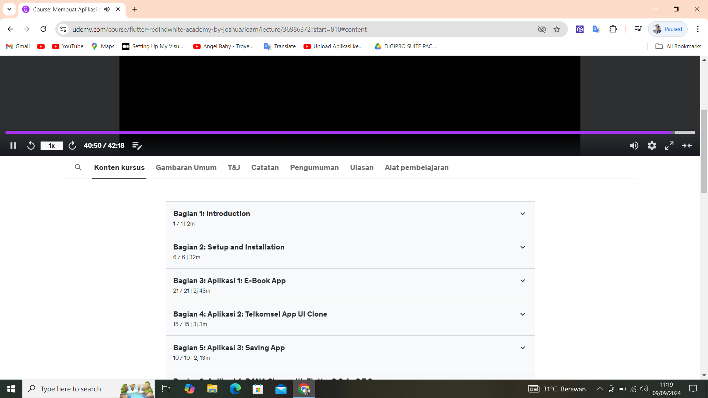
Task: Mute the video player volume
Action: click(634, 146)
